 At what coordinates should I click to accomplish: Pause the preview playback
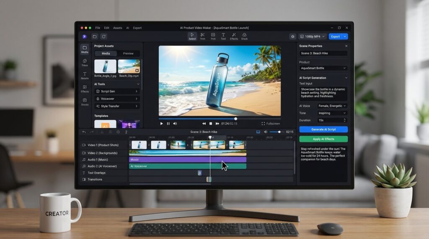pos(168,124)
